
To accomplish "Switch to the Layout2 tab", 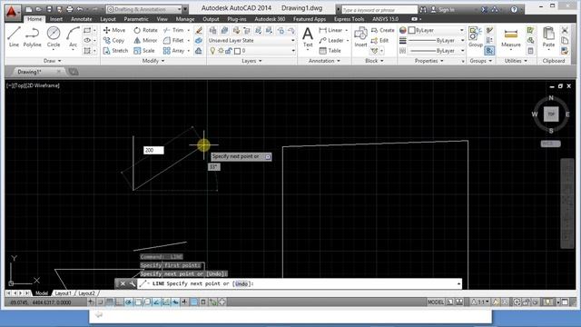I will coord(87,293).
